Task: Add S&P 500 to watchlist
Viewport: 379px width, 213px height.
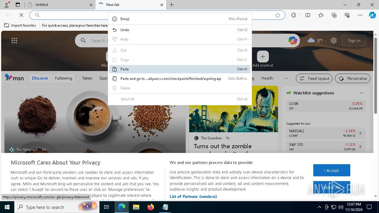Action: [x=360, y=147]
